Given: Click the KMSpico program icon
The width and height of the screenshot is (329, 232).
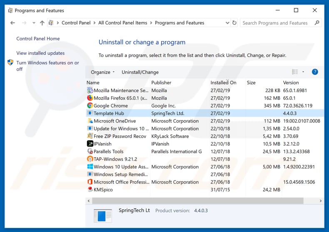Looking at the screenshot, I should click(90, 190).
